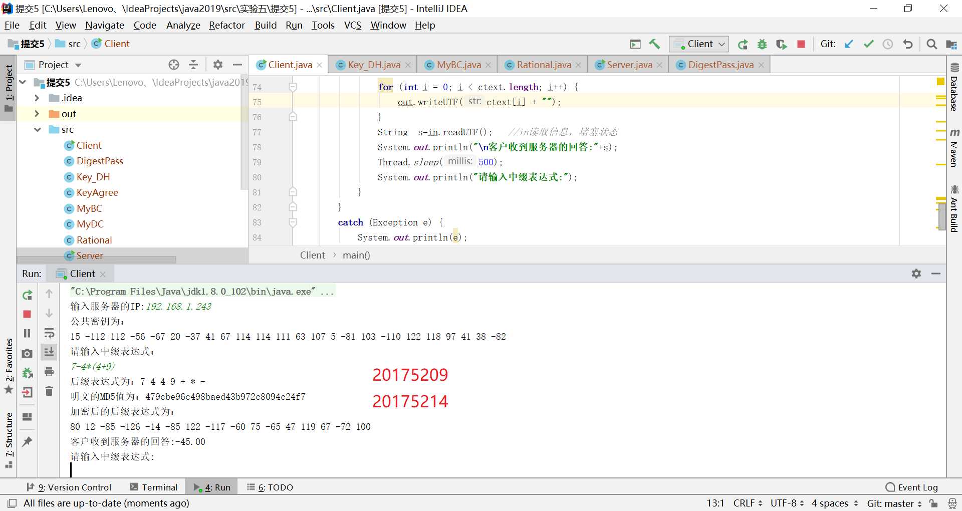962x511 pixels.
Task: Toggle the Ant Build tool window
Action: (954, 208)
